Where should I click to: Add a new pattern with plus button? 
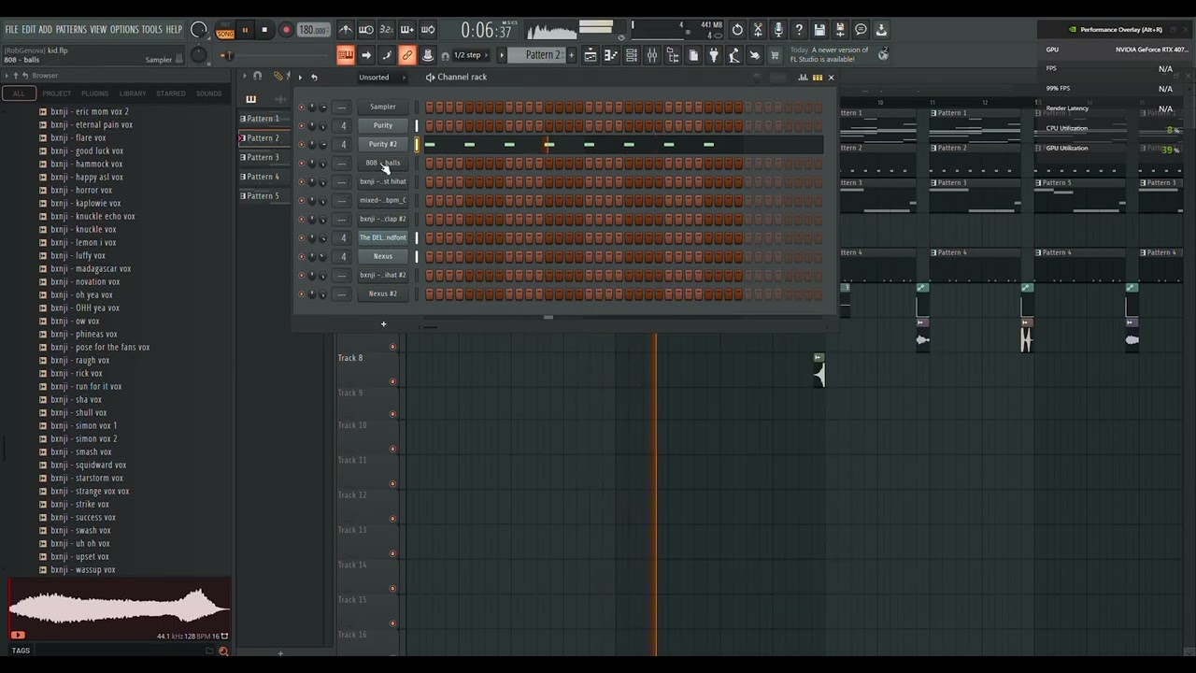(572, 55)
